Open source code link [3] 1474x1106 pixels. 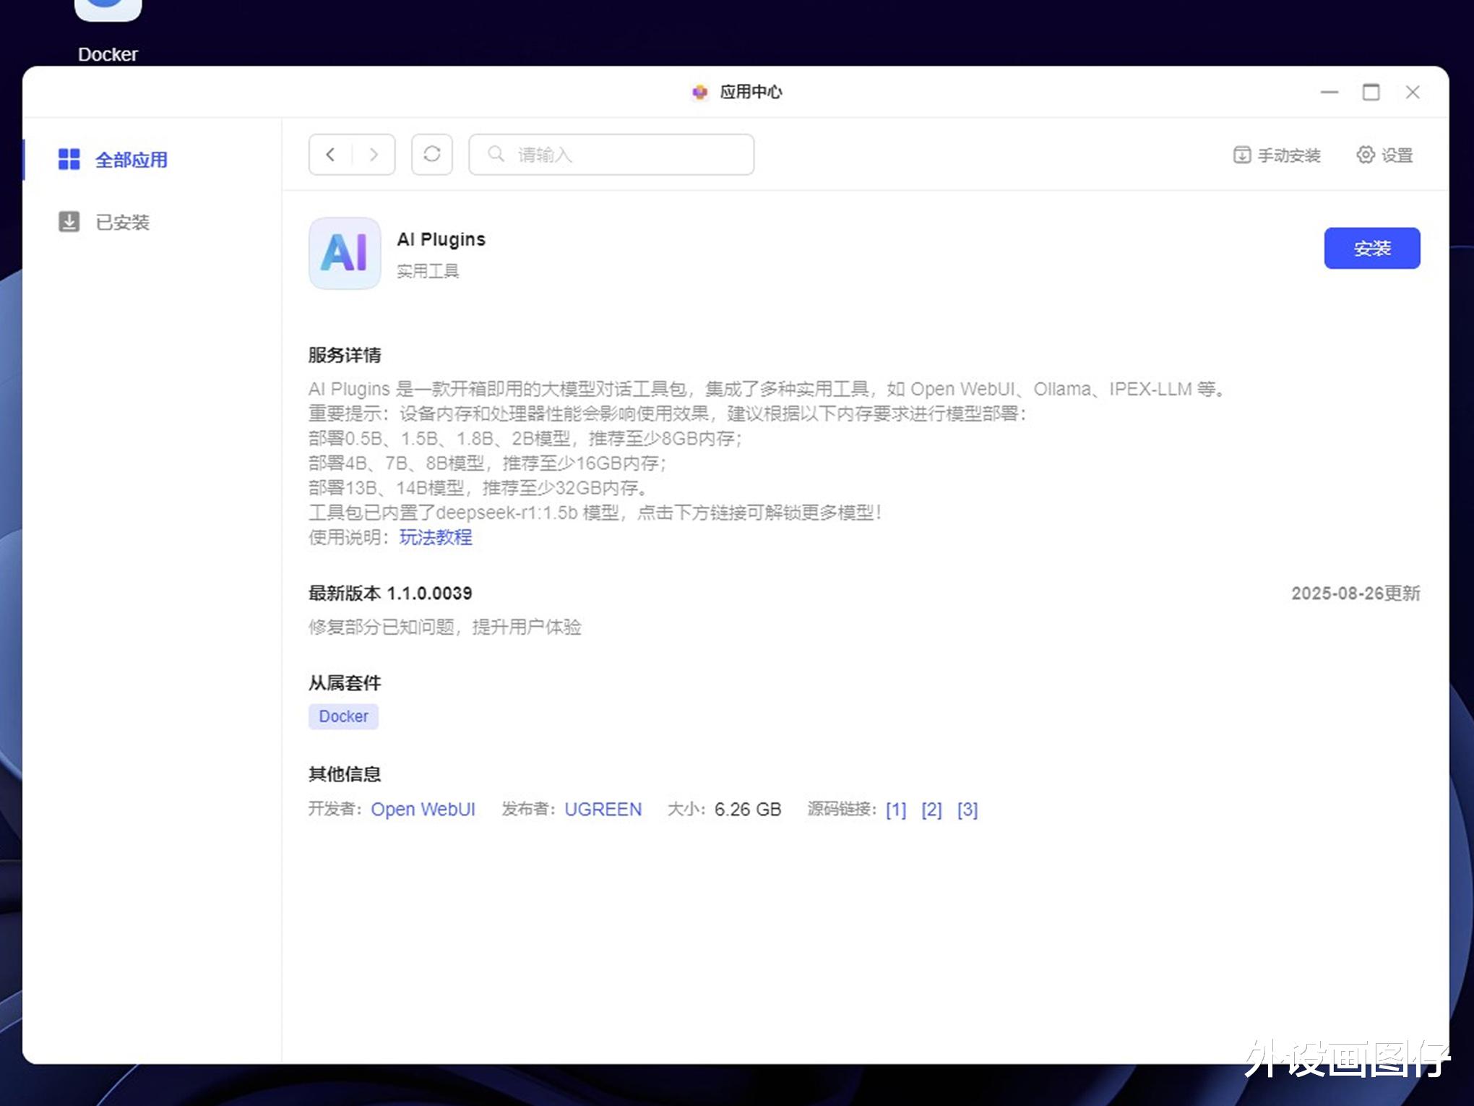967,810
